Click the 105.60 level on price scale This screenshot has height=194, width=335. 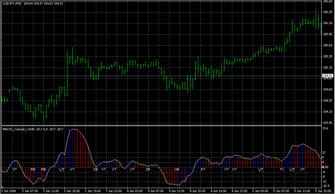tap(327, 45)
